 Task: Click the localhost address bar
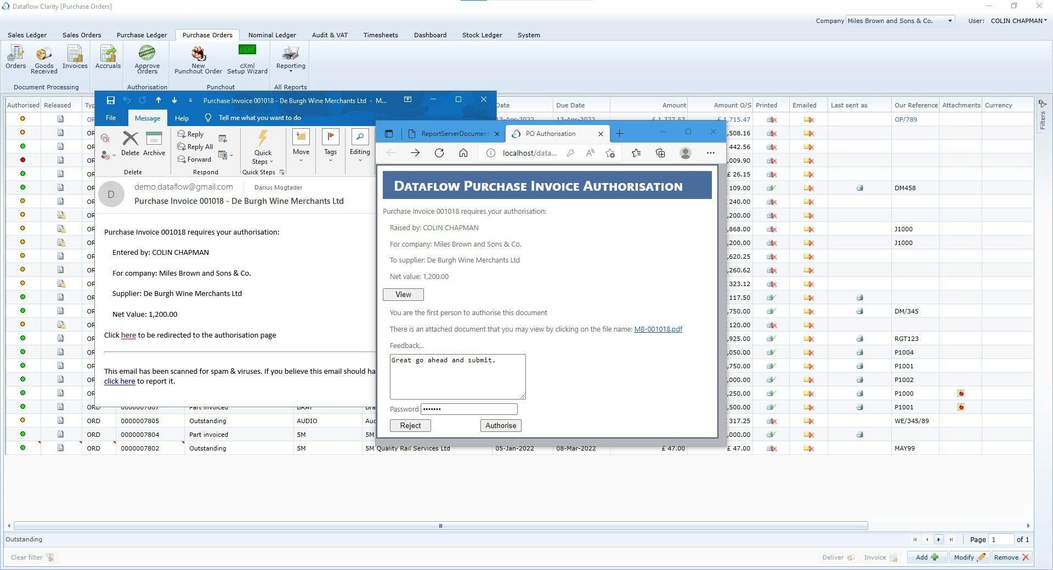[529, 153]
